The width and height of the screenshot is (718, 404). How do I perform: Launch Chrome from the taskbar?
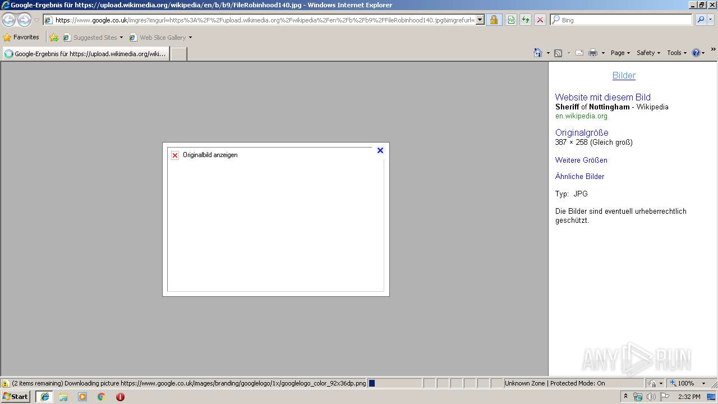pyautogui.click(x=102, y=397)
